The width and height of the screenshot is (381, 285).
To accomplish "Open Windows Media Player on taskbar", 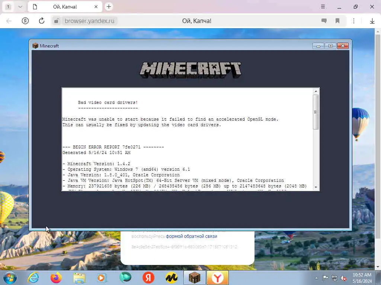I will (x=102, y=278).
